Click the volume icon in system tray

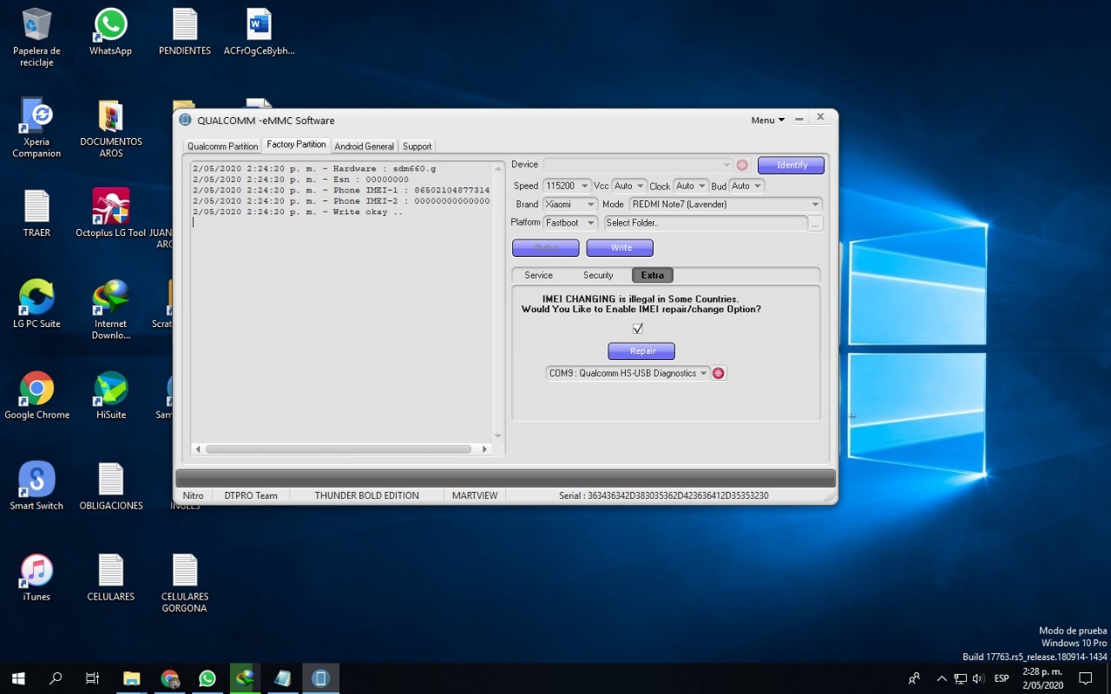[978, 678]
